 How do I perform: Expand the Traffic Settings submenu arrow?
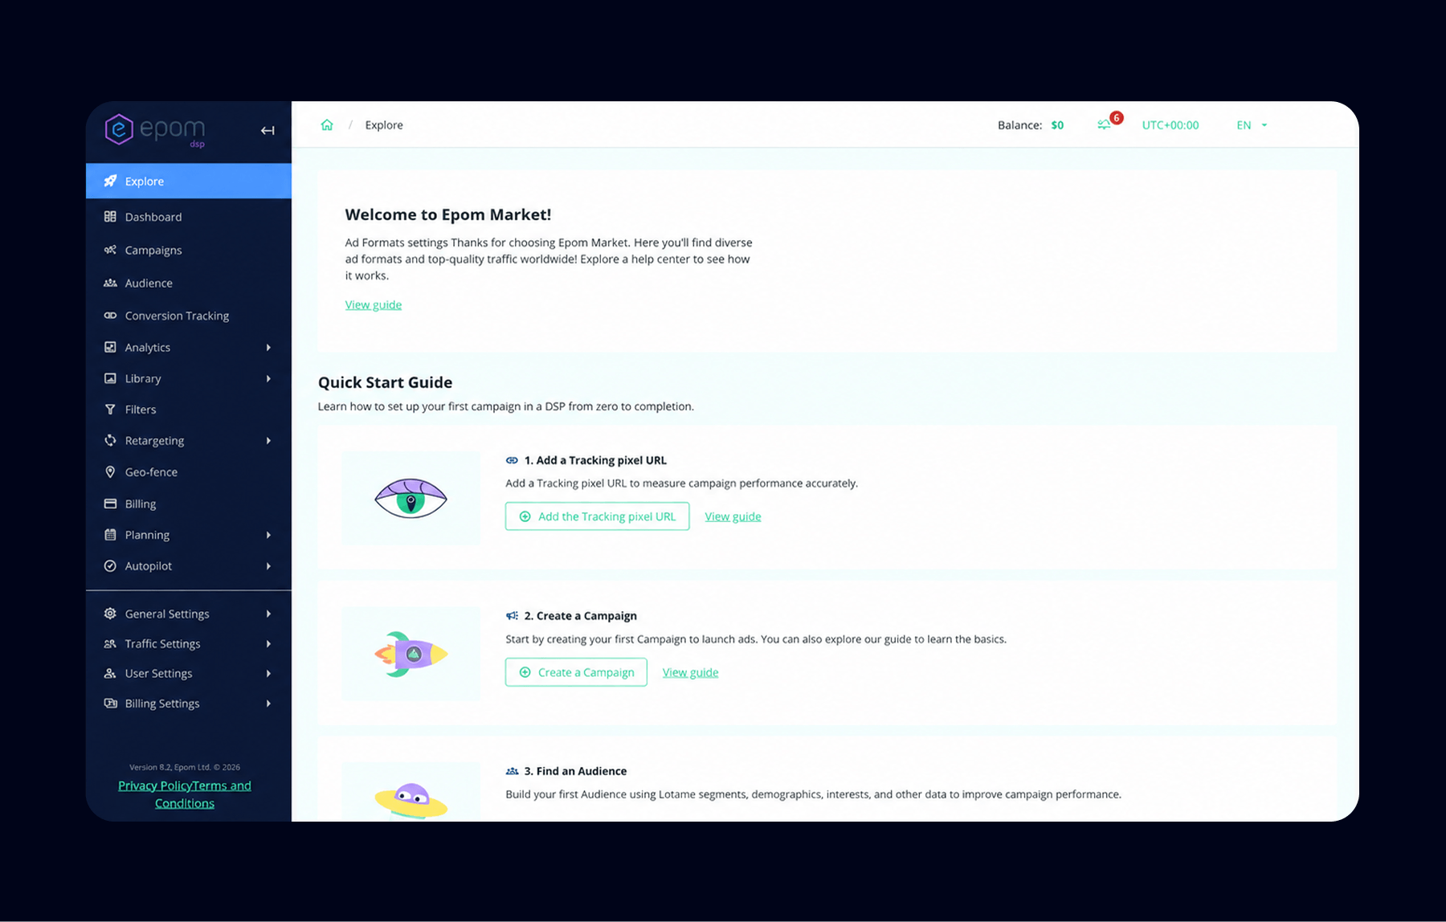[268, 643]
